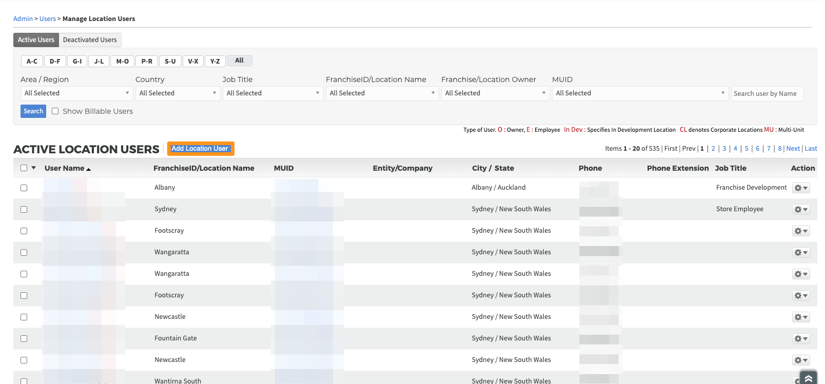The height and width of the screenshot is (384, 825).
Task: Go to page 3 of results
Action: click(x=724, y=149)
